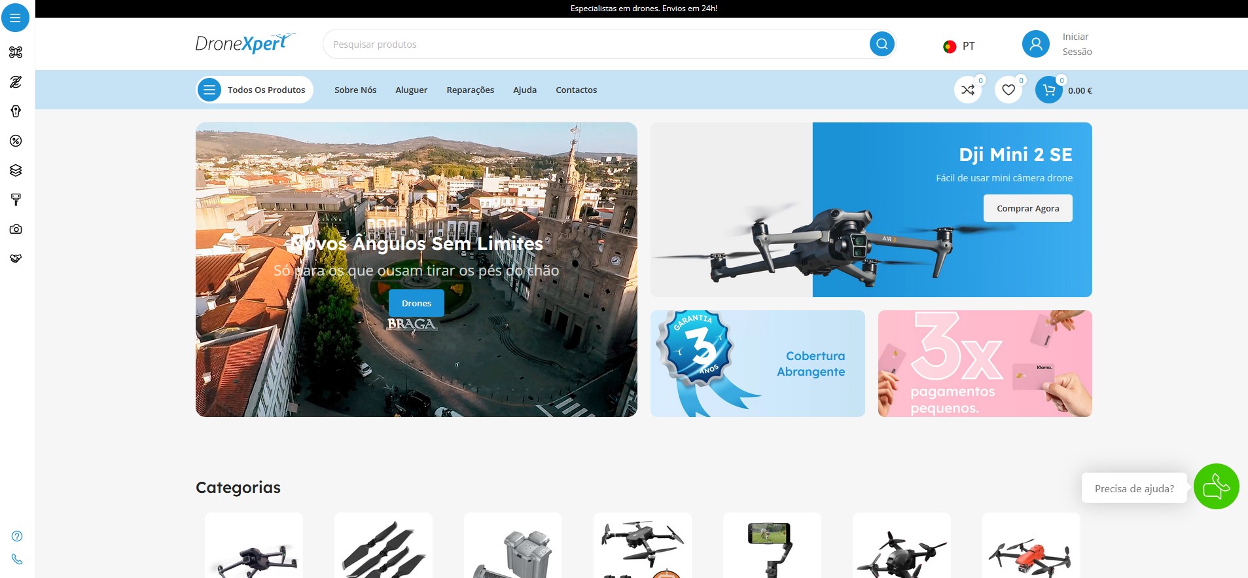Open the 3x pagamentos pequenos Klarna banner
1248x578 pixels.
[x=985, y=363]
